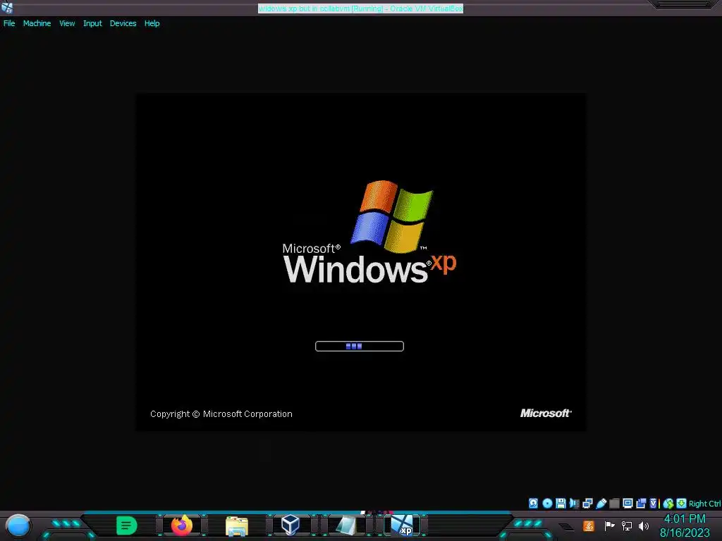Viewport: 722px width, 541px height.
Task: Click the optical disc indicator icon
Action: click(x=547, y=503)
